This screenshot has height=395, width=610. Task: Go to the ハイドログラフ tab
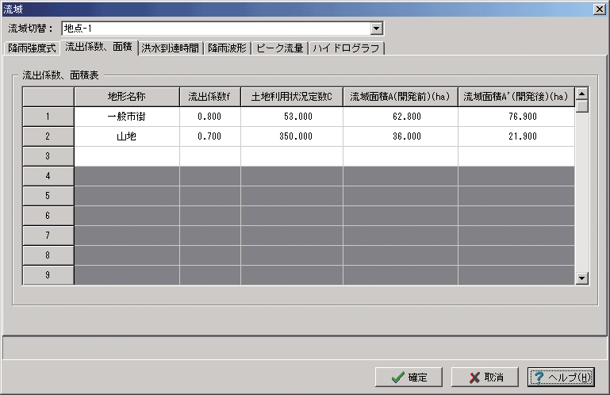[346, 48]
